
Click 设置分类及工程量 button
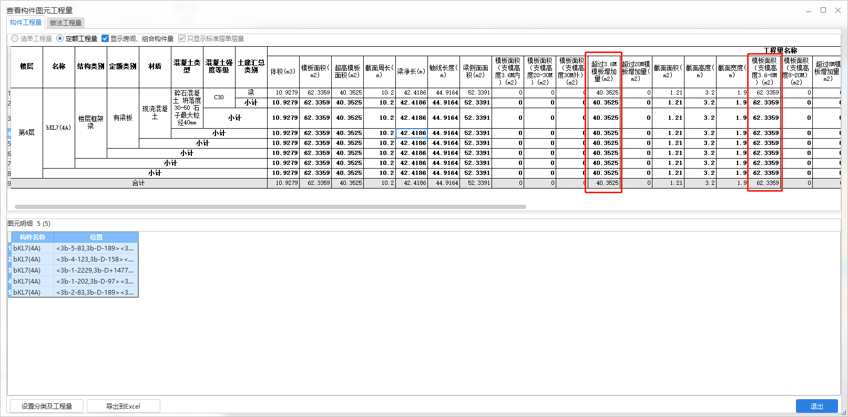[x=47, y=406]
